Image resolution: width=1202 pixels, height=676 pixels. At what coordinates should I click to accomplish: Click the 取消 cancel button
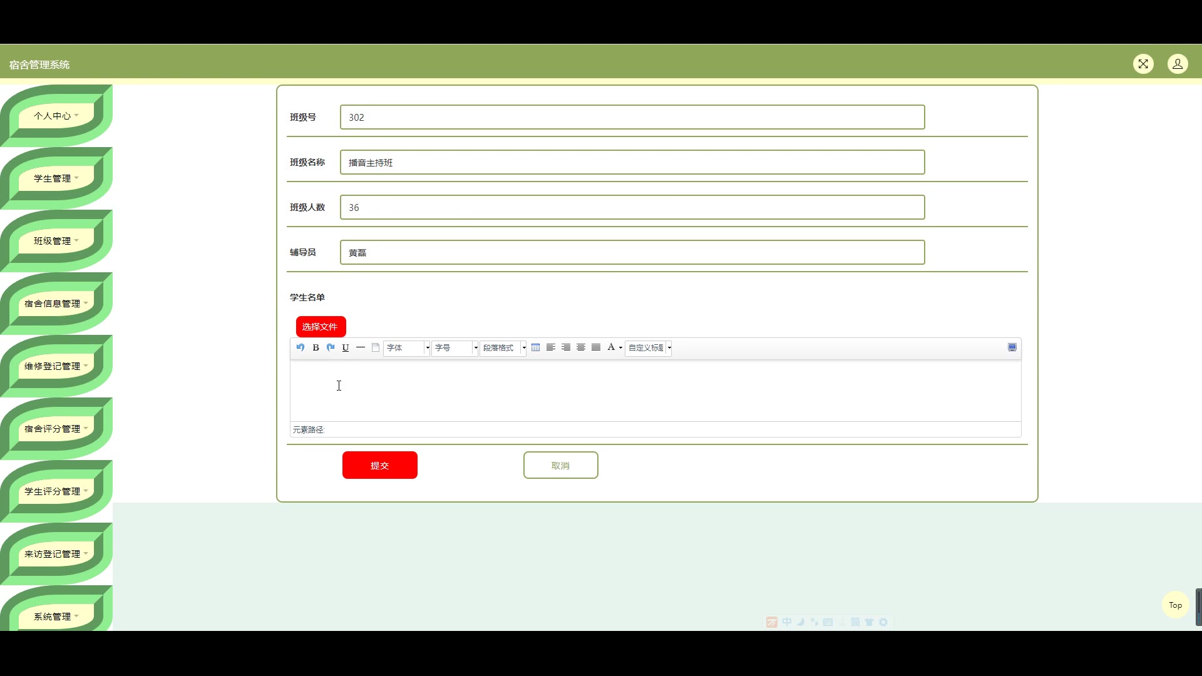560,465
